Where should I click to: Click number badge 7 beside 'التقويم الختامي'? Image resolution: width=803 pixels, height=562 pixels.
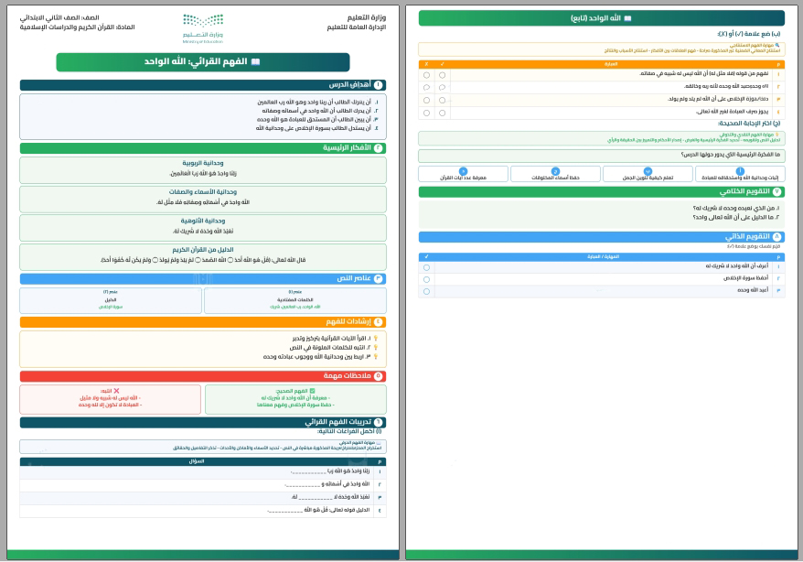(776, 191)
